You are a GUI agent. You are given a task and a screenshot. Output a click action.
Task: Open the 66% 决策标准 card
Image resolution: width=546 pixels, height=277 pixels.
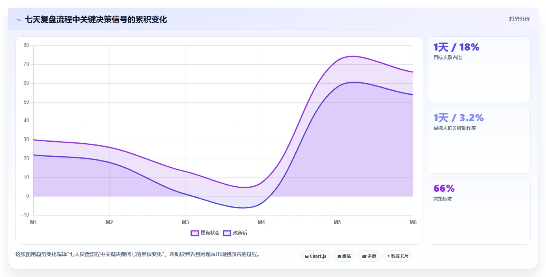point(479,211)
